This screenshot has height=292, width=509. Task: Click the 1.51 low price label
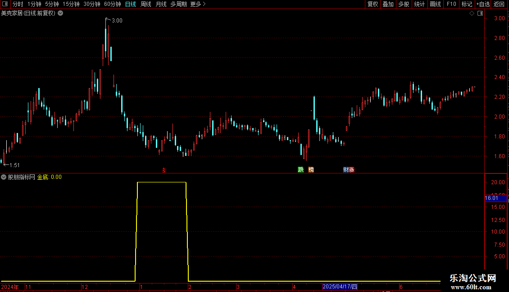[x=14, y=165]
